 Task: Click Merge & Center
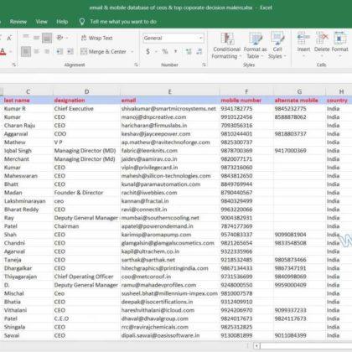(103, 52)
